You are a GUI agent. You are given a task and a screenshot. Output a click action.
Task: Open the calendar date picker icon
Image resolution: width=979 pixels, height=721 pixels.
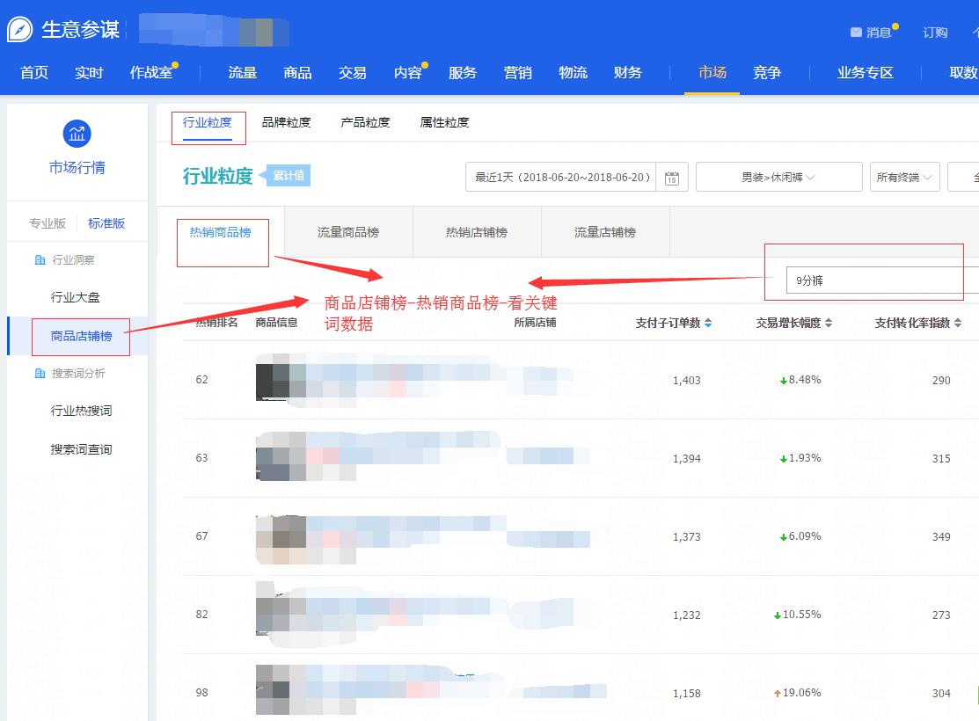[672, 178]
